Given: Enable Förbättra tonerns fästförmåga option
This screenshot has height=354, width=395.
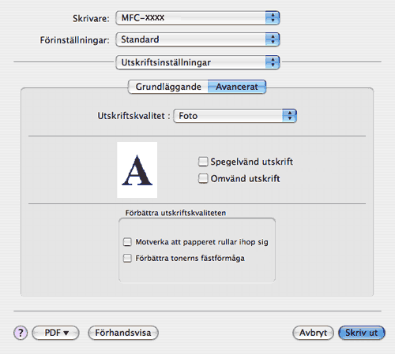Looking at the screenshot, I should point(127,258).
